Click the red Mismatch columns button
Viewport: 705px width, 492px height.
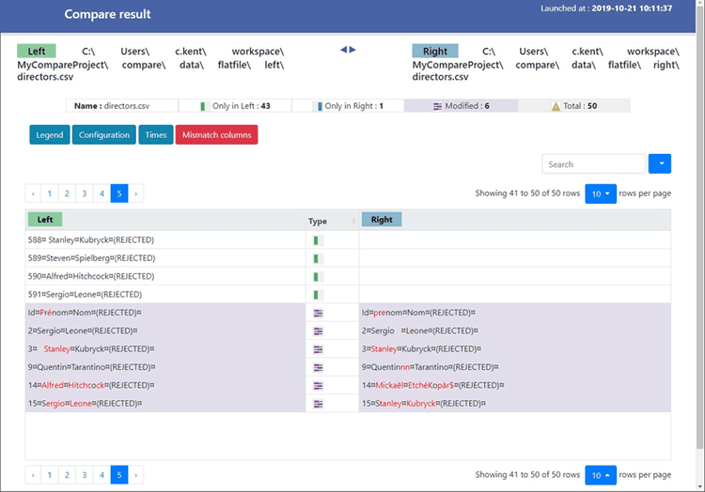[217, 134]
